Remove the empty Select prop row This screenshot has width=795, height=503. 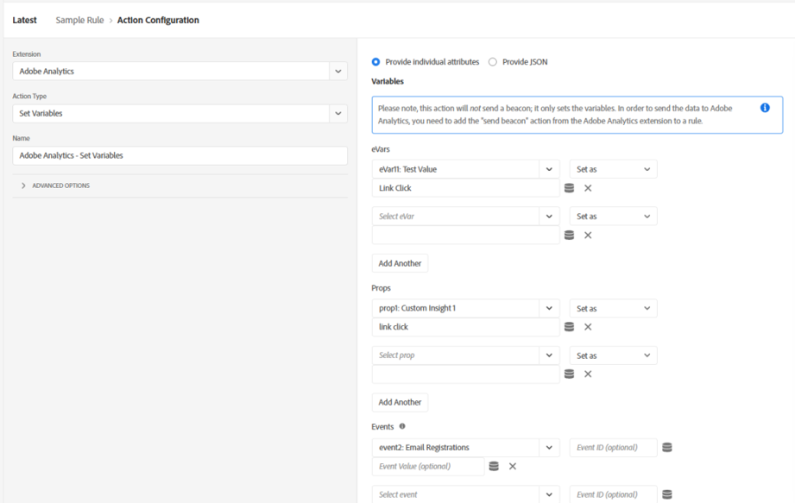[x=588, y=374]
